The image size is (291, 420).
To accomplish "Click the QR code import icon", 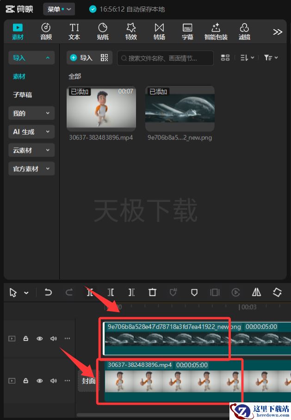I will [104, 57].
